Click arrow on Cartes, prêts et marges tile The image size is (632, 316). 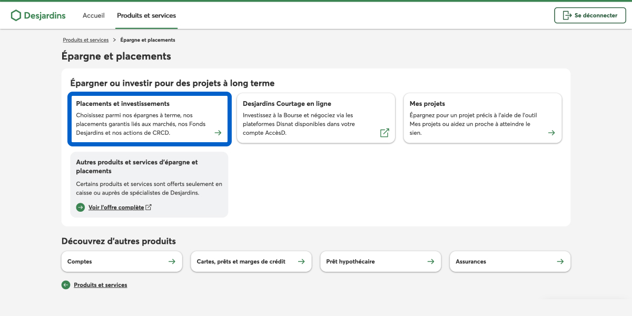(301, 261)
